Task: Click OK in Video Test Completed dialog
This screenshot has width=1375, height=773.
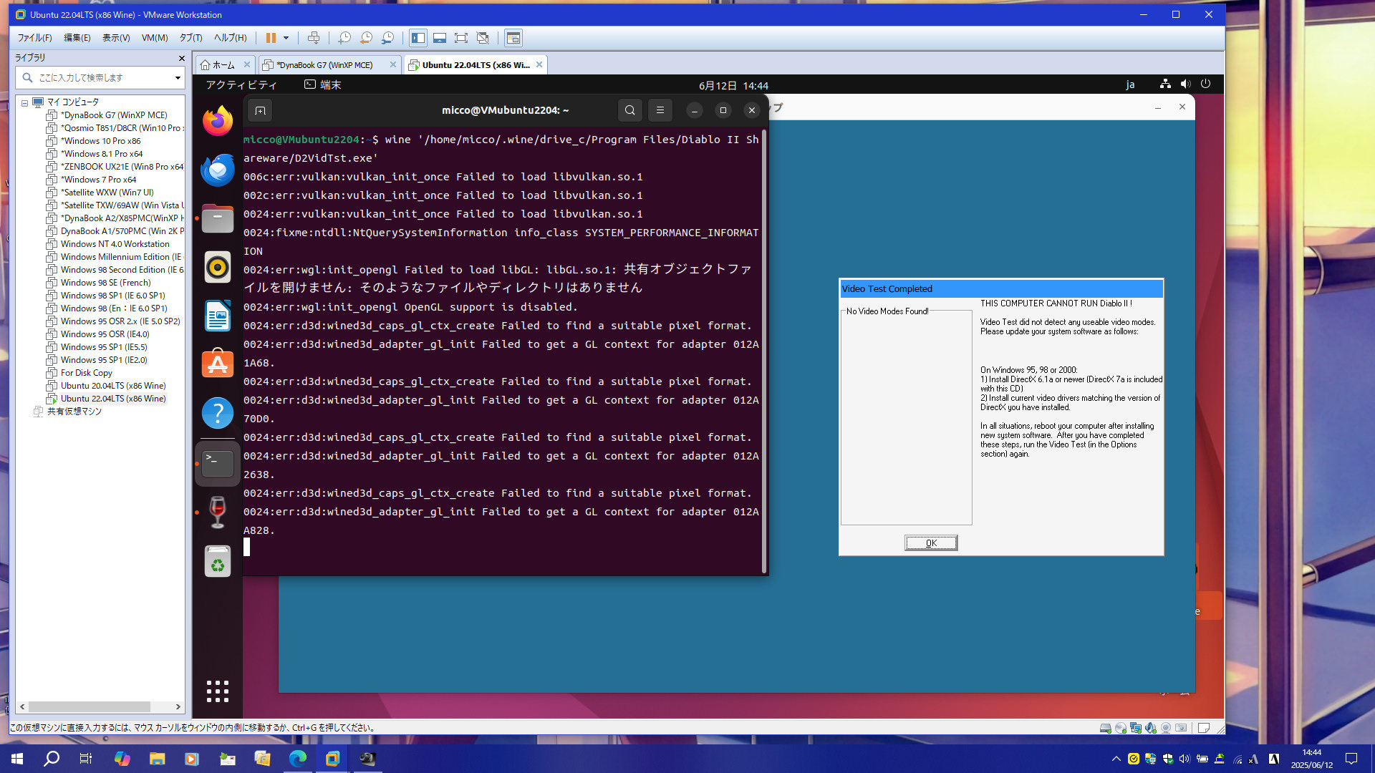Action: (x=931, y=543)
